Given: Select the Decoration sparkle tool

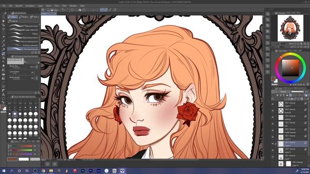Looking at the screenshot, I should (x=3, y=62).
